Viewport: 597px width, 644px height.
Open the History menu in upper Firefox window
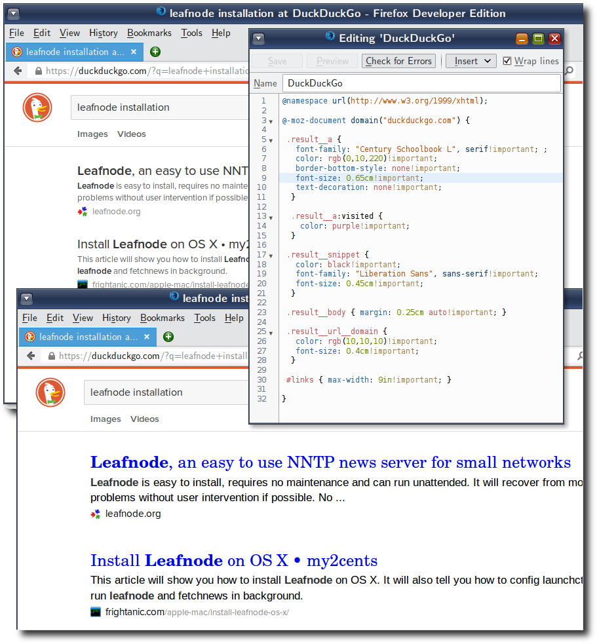104,33
